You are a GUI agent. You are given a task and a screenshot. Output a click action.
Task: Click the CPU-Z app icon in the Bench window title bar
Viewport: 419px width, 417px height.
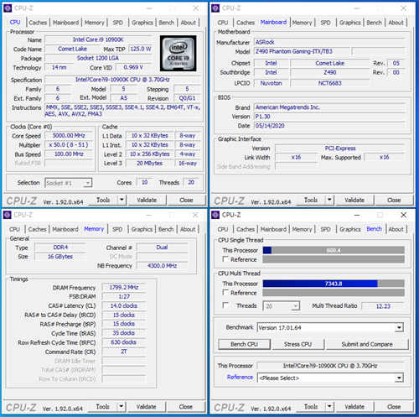(215, 215)
